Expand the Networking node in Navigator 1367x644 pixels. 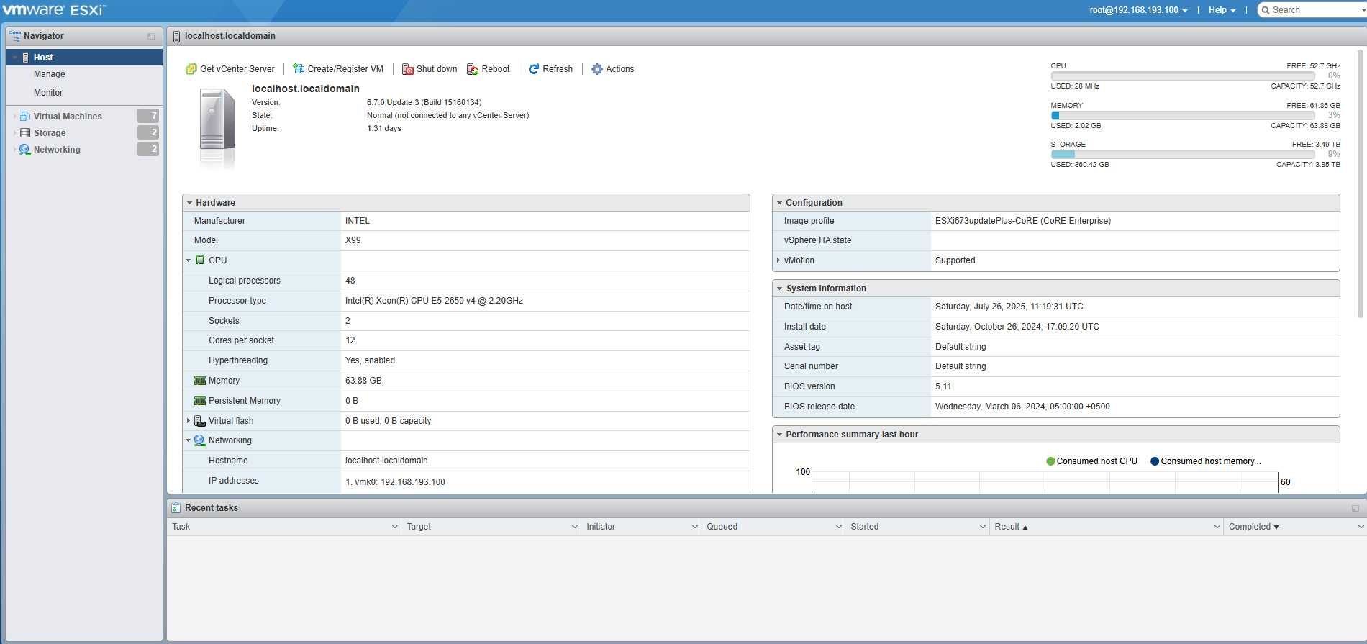14,150
